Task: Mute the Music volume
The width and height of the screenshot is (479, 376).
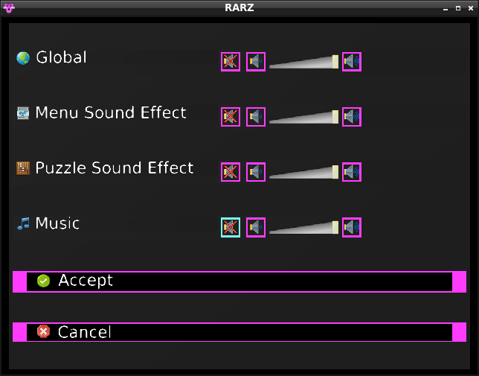Action: (x=231, y=228)
